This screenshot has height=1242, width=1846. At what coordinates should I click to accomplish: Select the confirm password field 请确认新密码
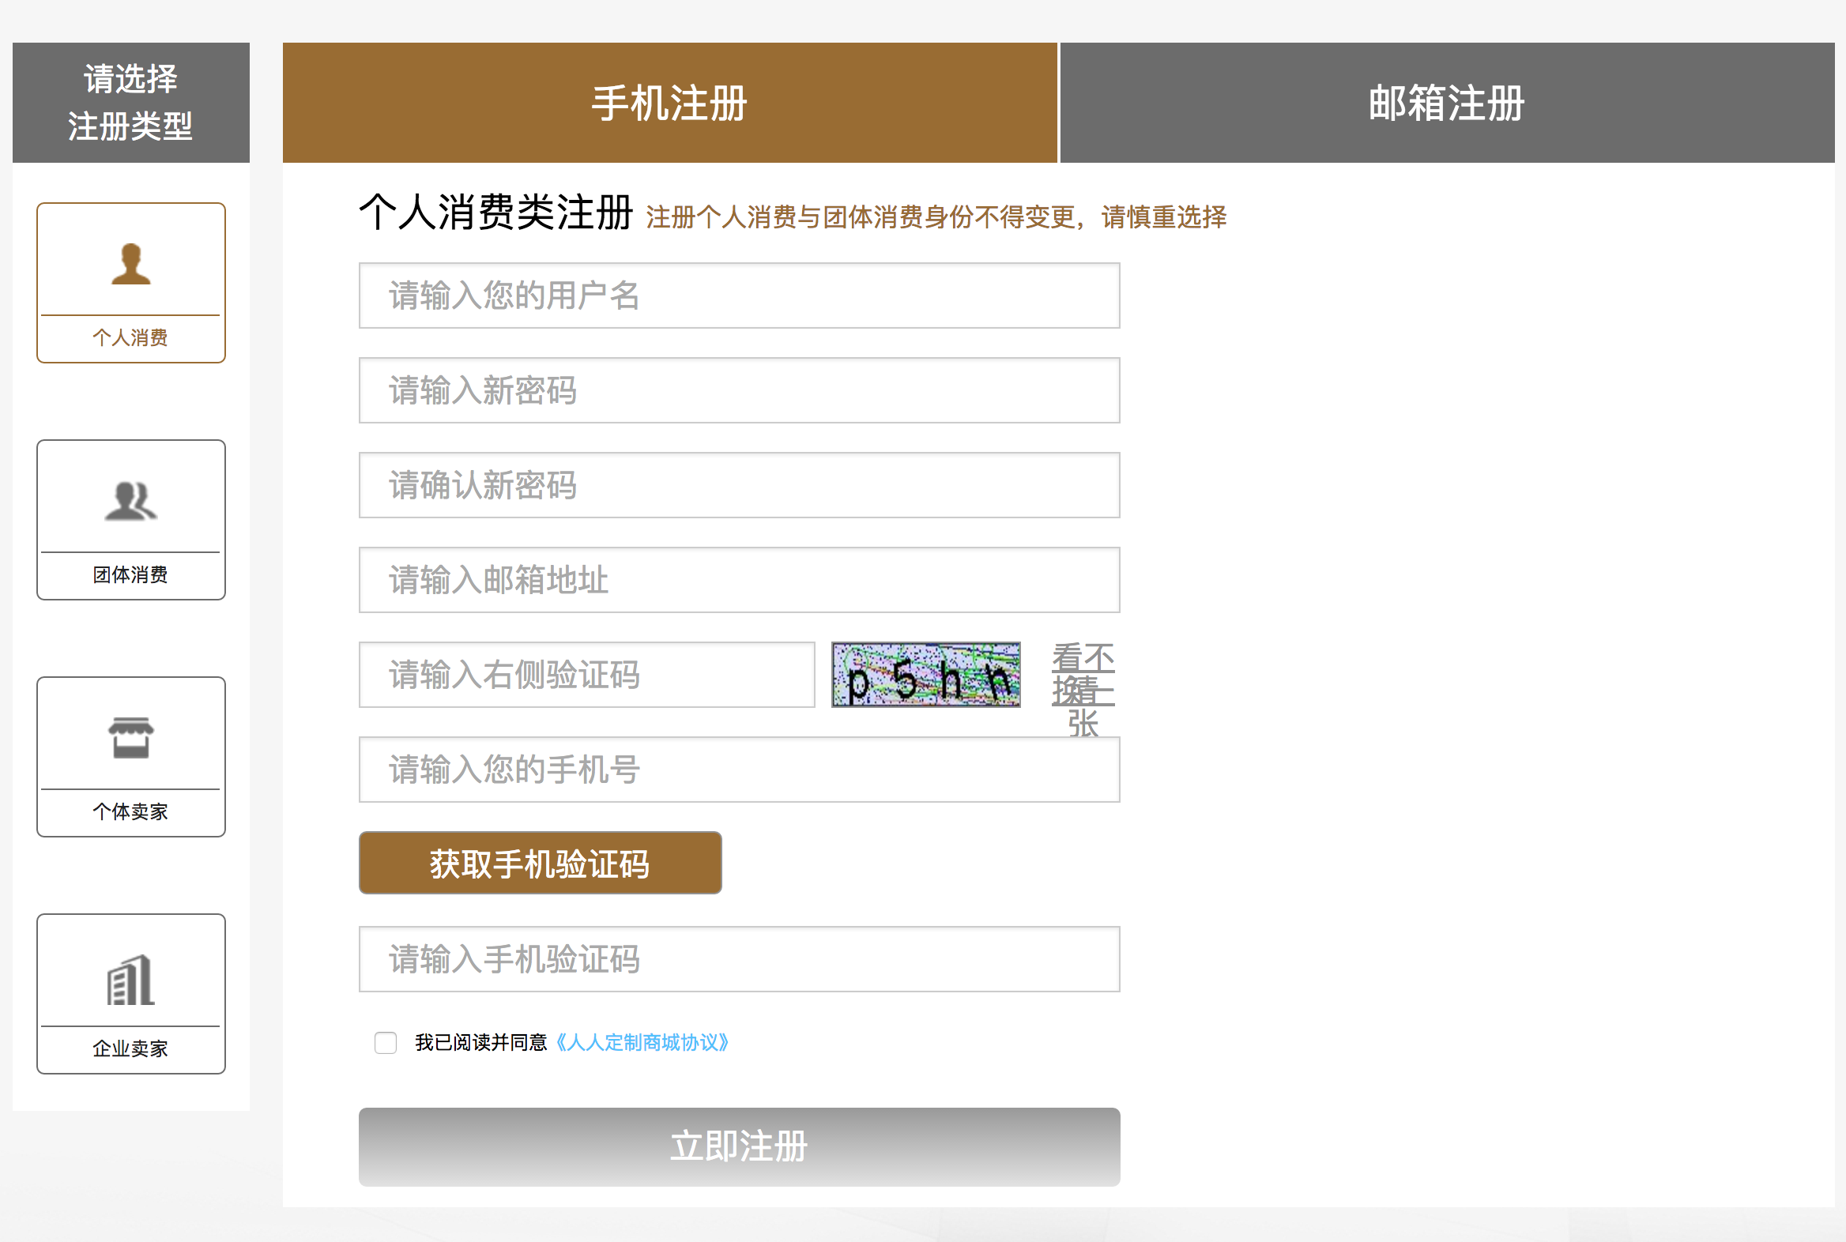[x=738, y=485]
